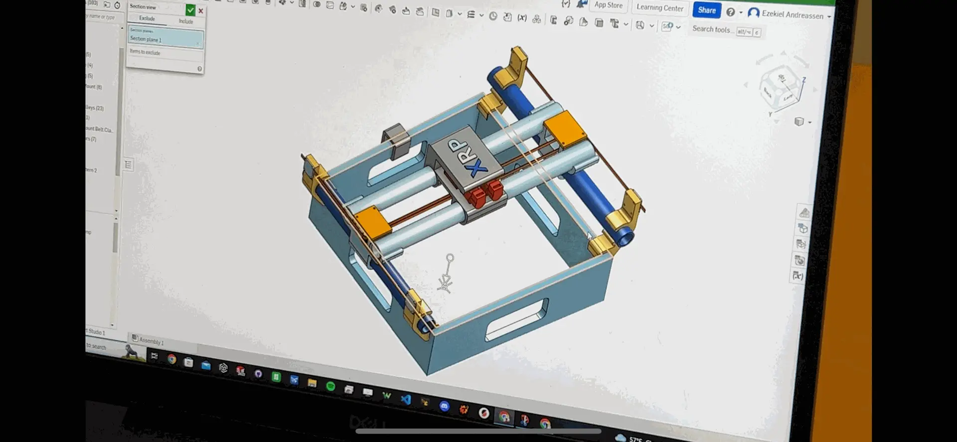This screenshot has height=442, width=957.
Task: Open the dropdown left of the S icon
Action: pyautogui.click(x=651, y=26)
